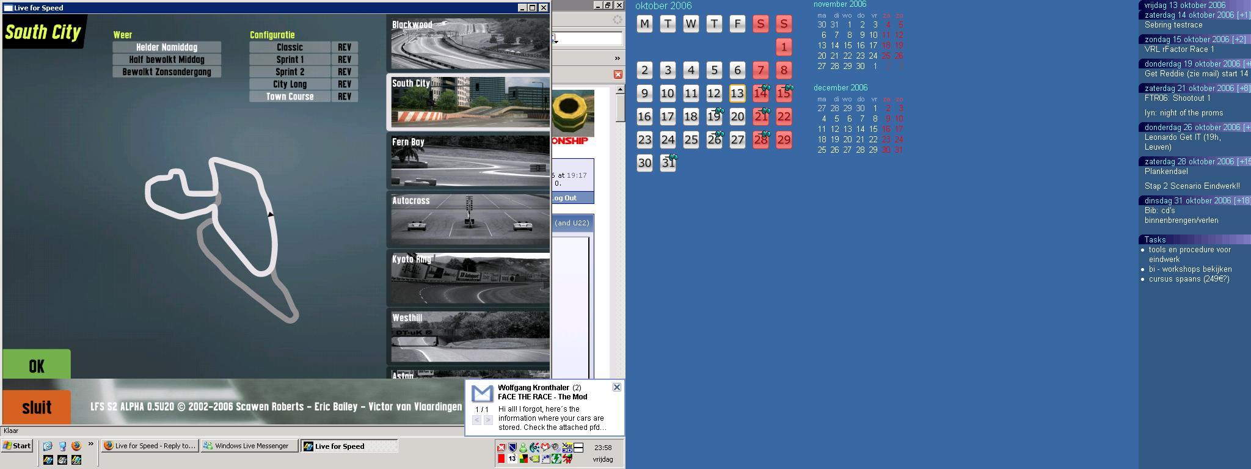Select Bewolkt Zonsondergang weather
This screenshot has height=469, width=1251.
(167, 71)
